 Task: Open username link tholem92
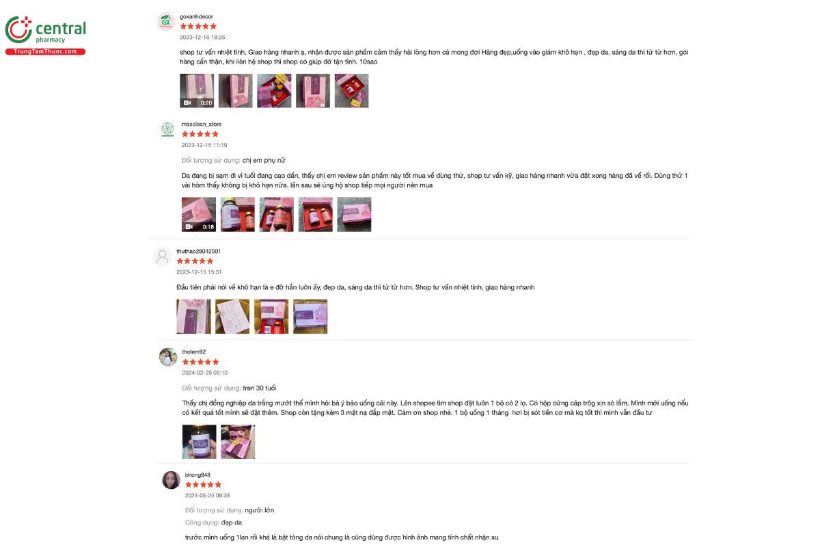(194, 352)
